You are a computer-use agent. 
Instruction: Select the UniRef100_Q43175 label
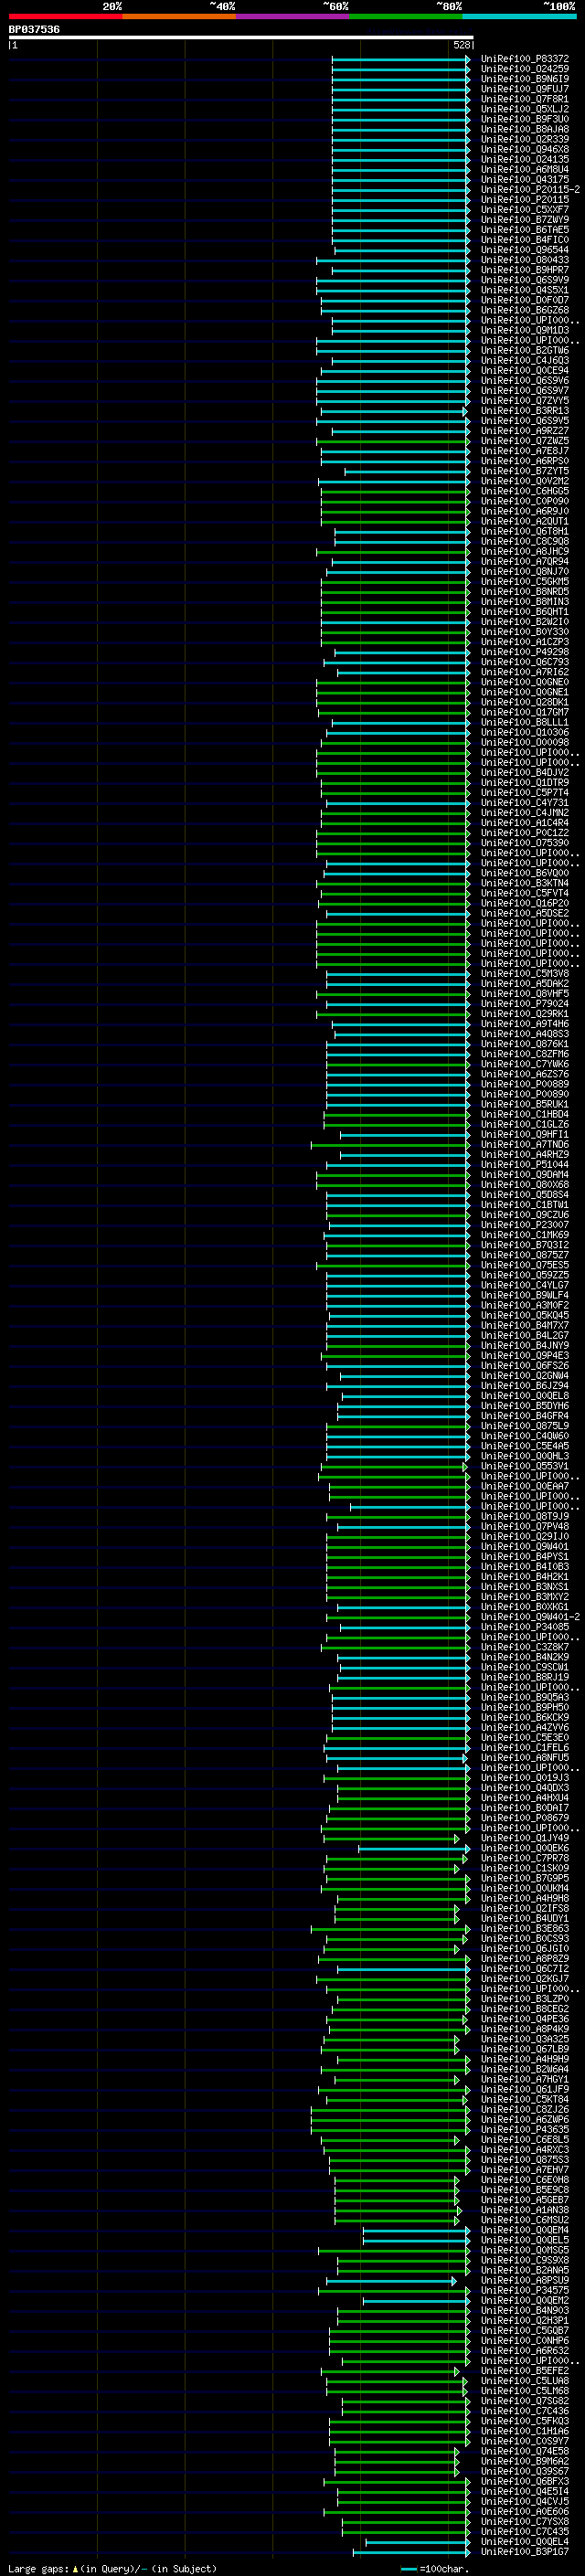[524, 179]
